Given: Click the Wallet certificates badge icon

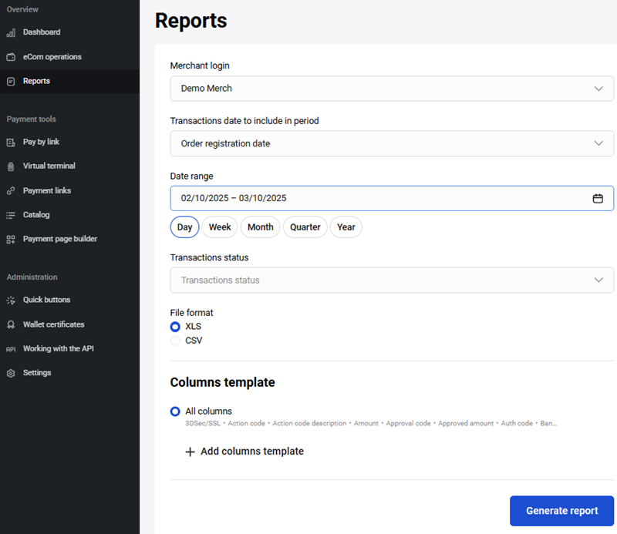Looking at the screenshot, I should click(11, 324).
